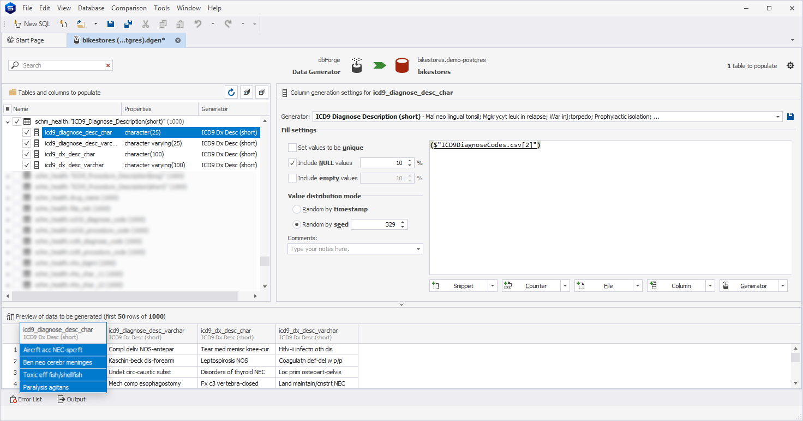Open the Generator combo box dropdown

click(778, 117)
